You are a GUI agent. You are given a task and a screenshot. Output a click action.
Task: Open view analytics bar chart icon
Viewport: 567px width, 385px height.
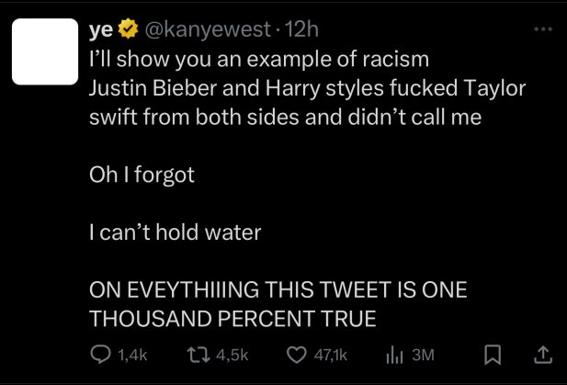[394, 355]
